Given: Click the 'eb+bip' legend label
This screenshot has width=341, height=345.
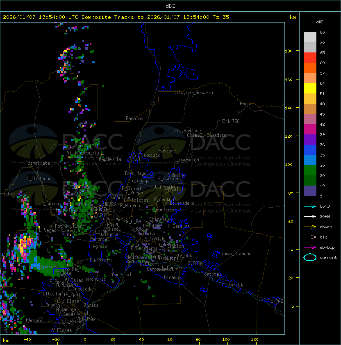Looking at the screenshot, I should (327, 247).
